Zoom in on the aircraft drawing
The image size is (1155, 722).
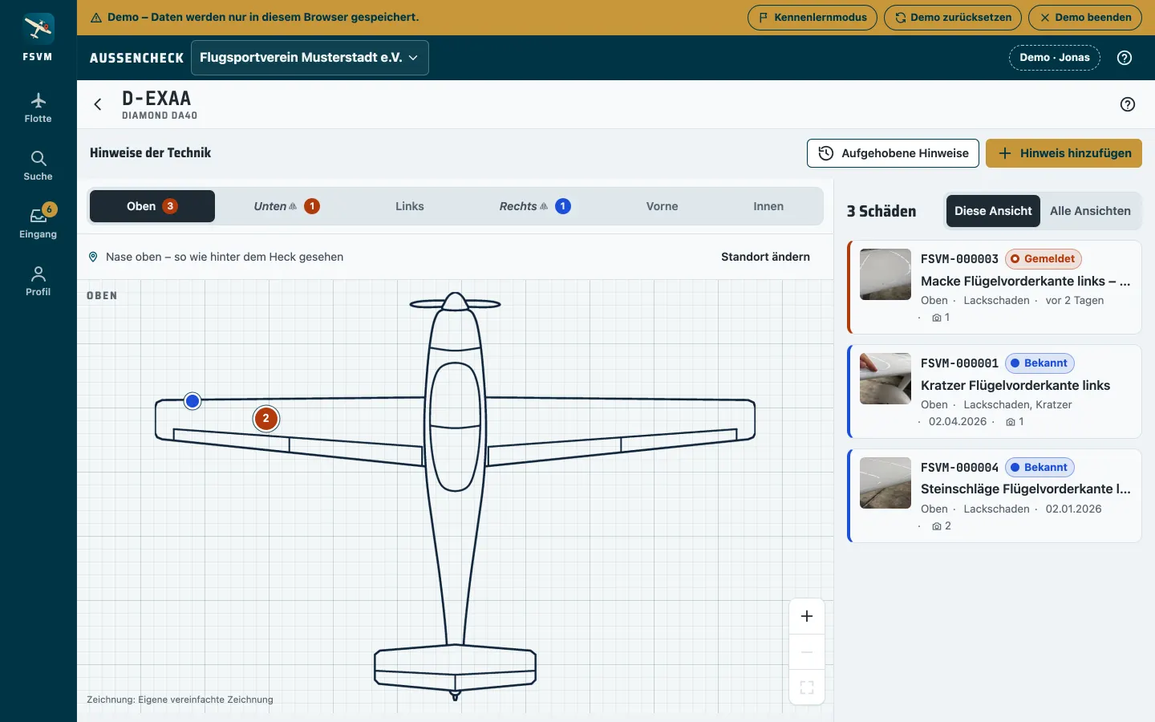[x=807, y=616]
